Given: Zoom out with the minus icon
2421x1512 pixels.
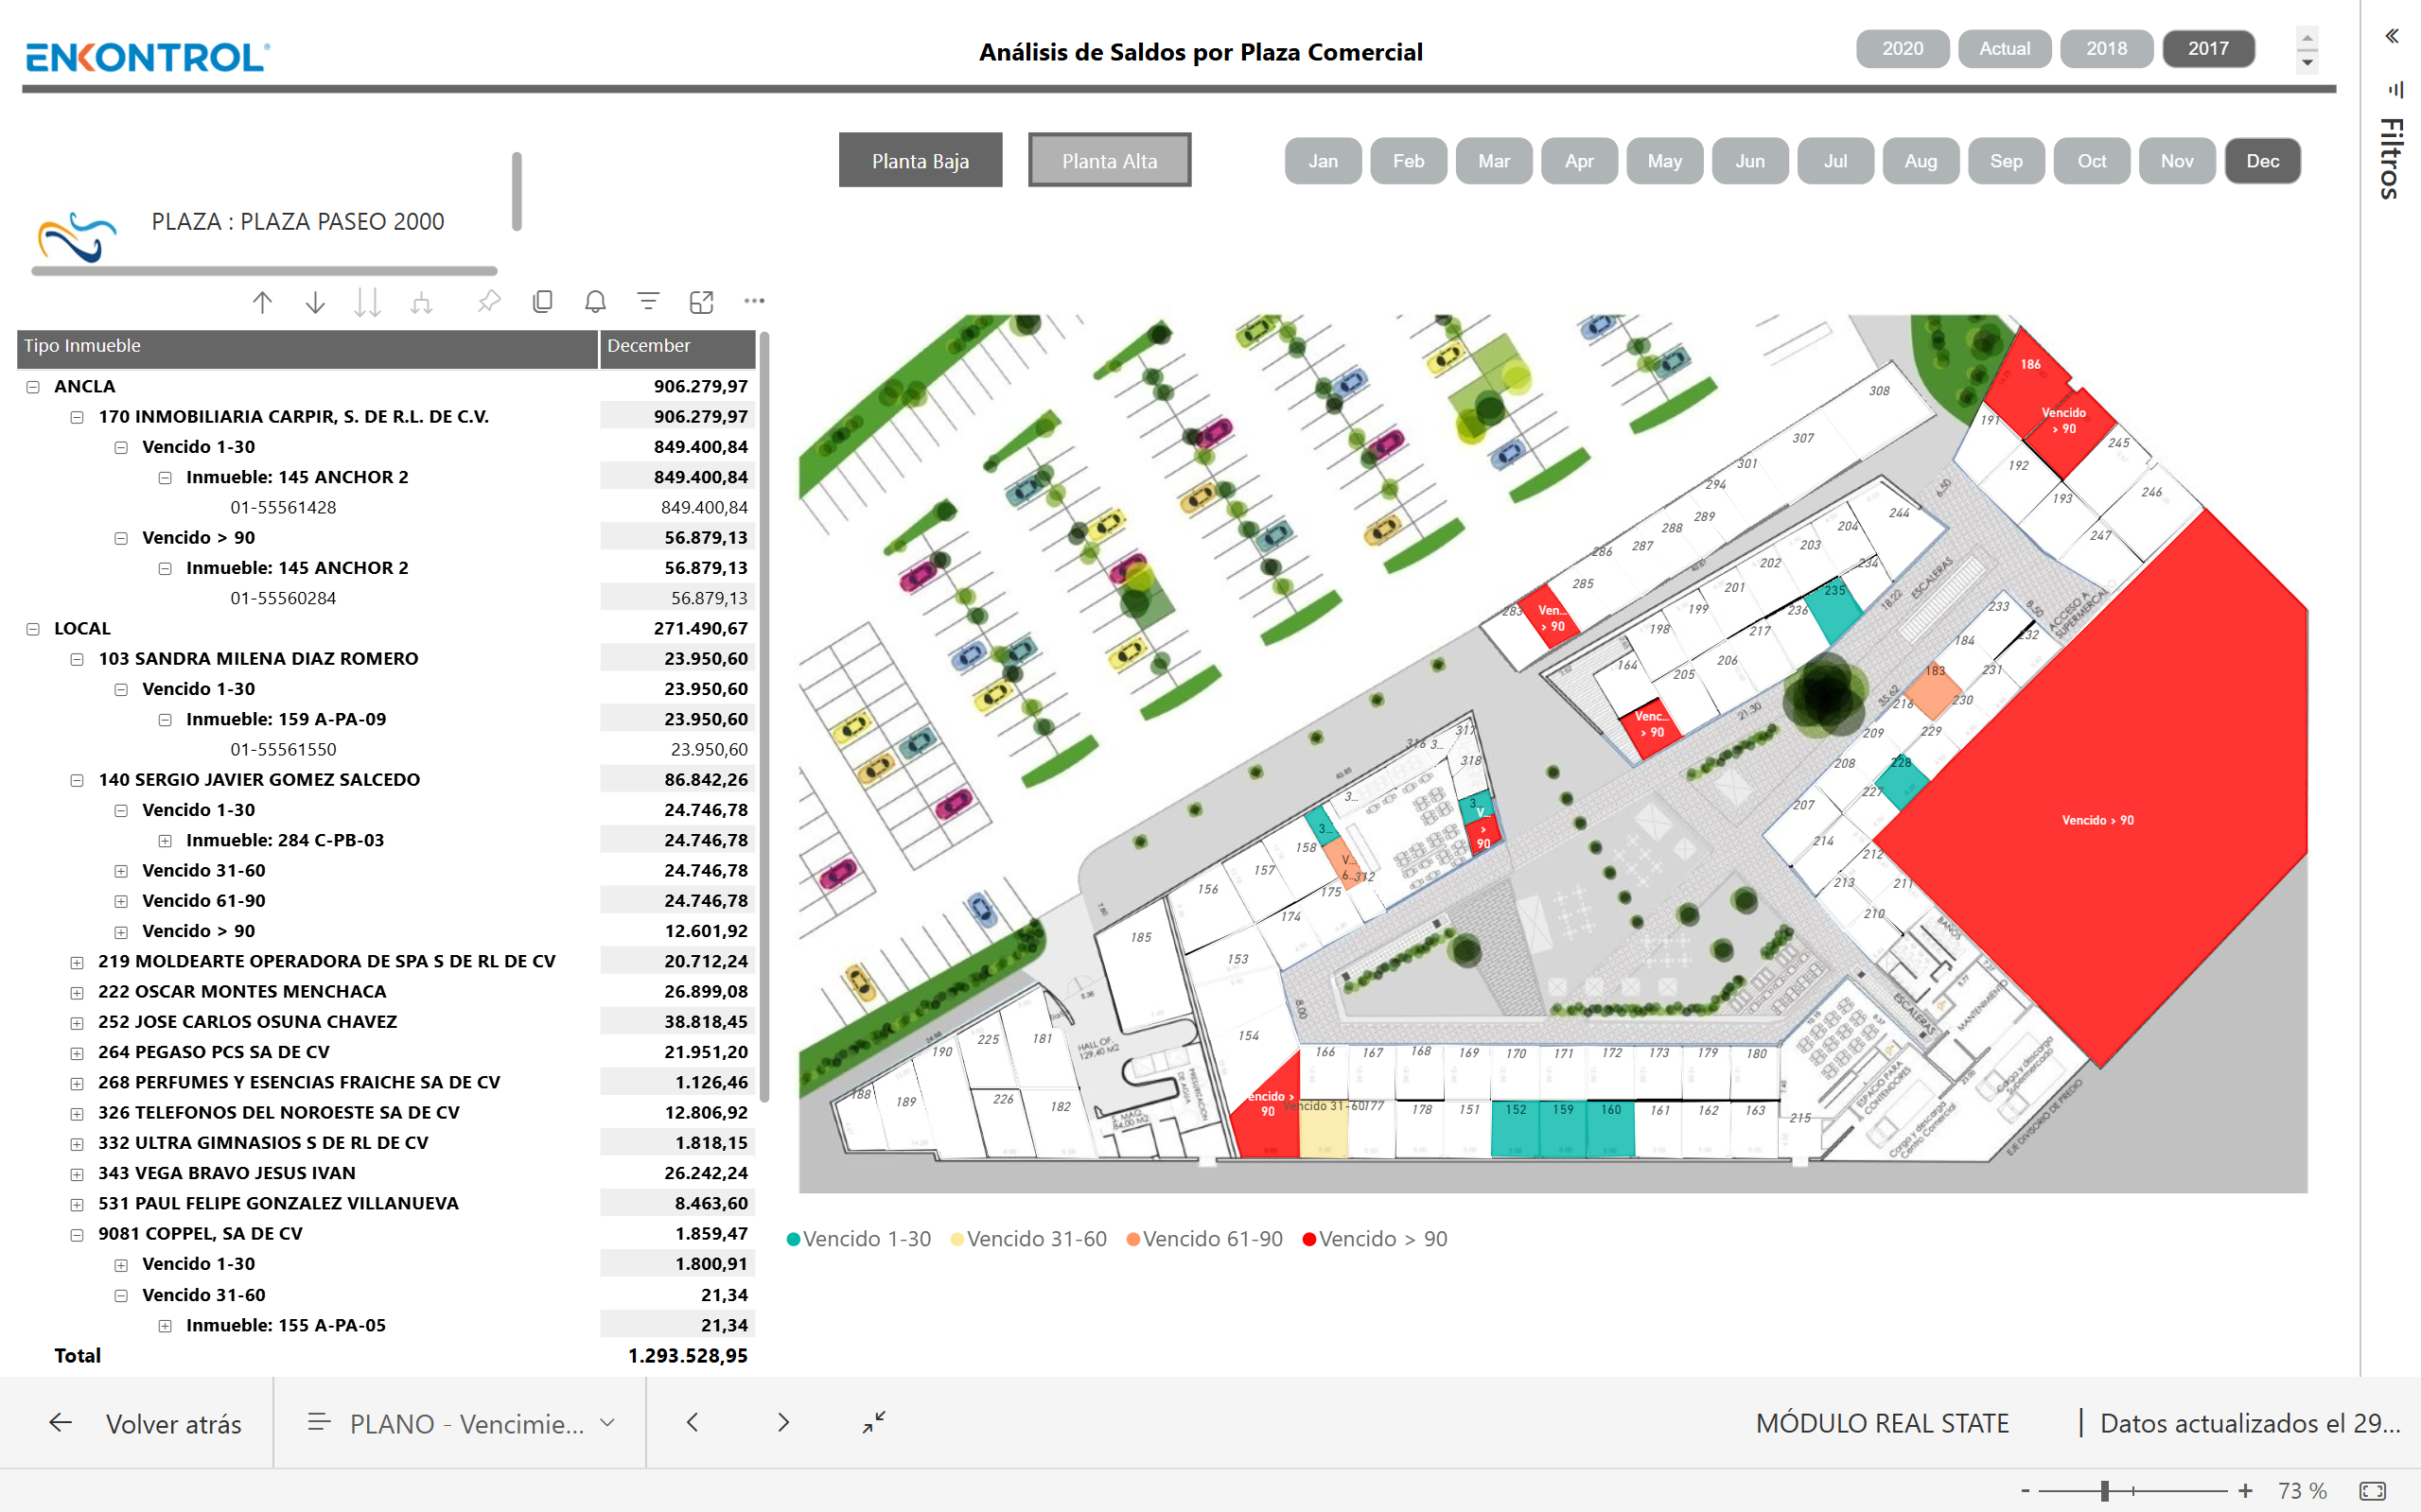Looking at the screenshot, I should point(2026,1491).
